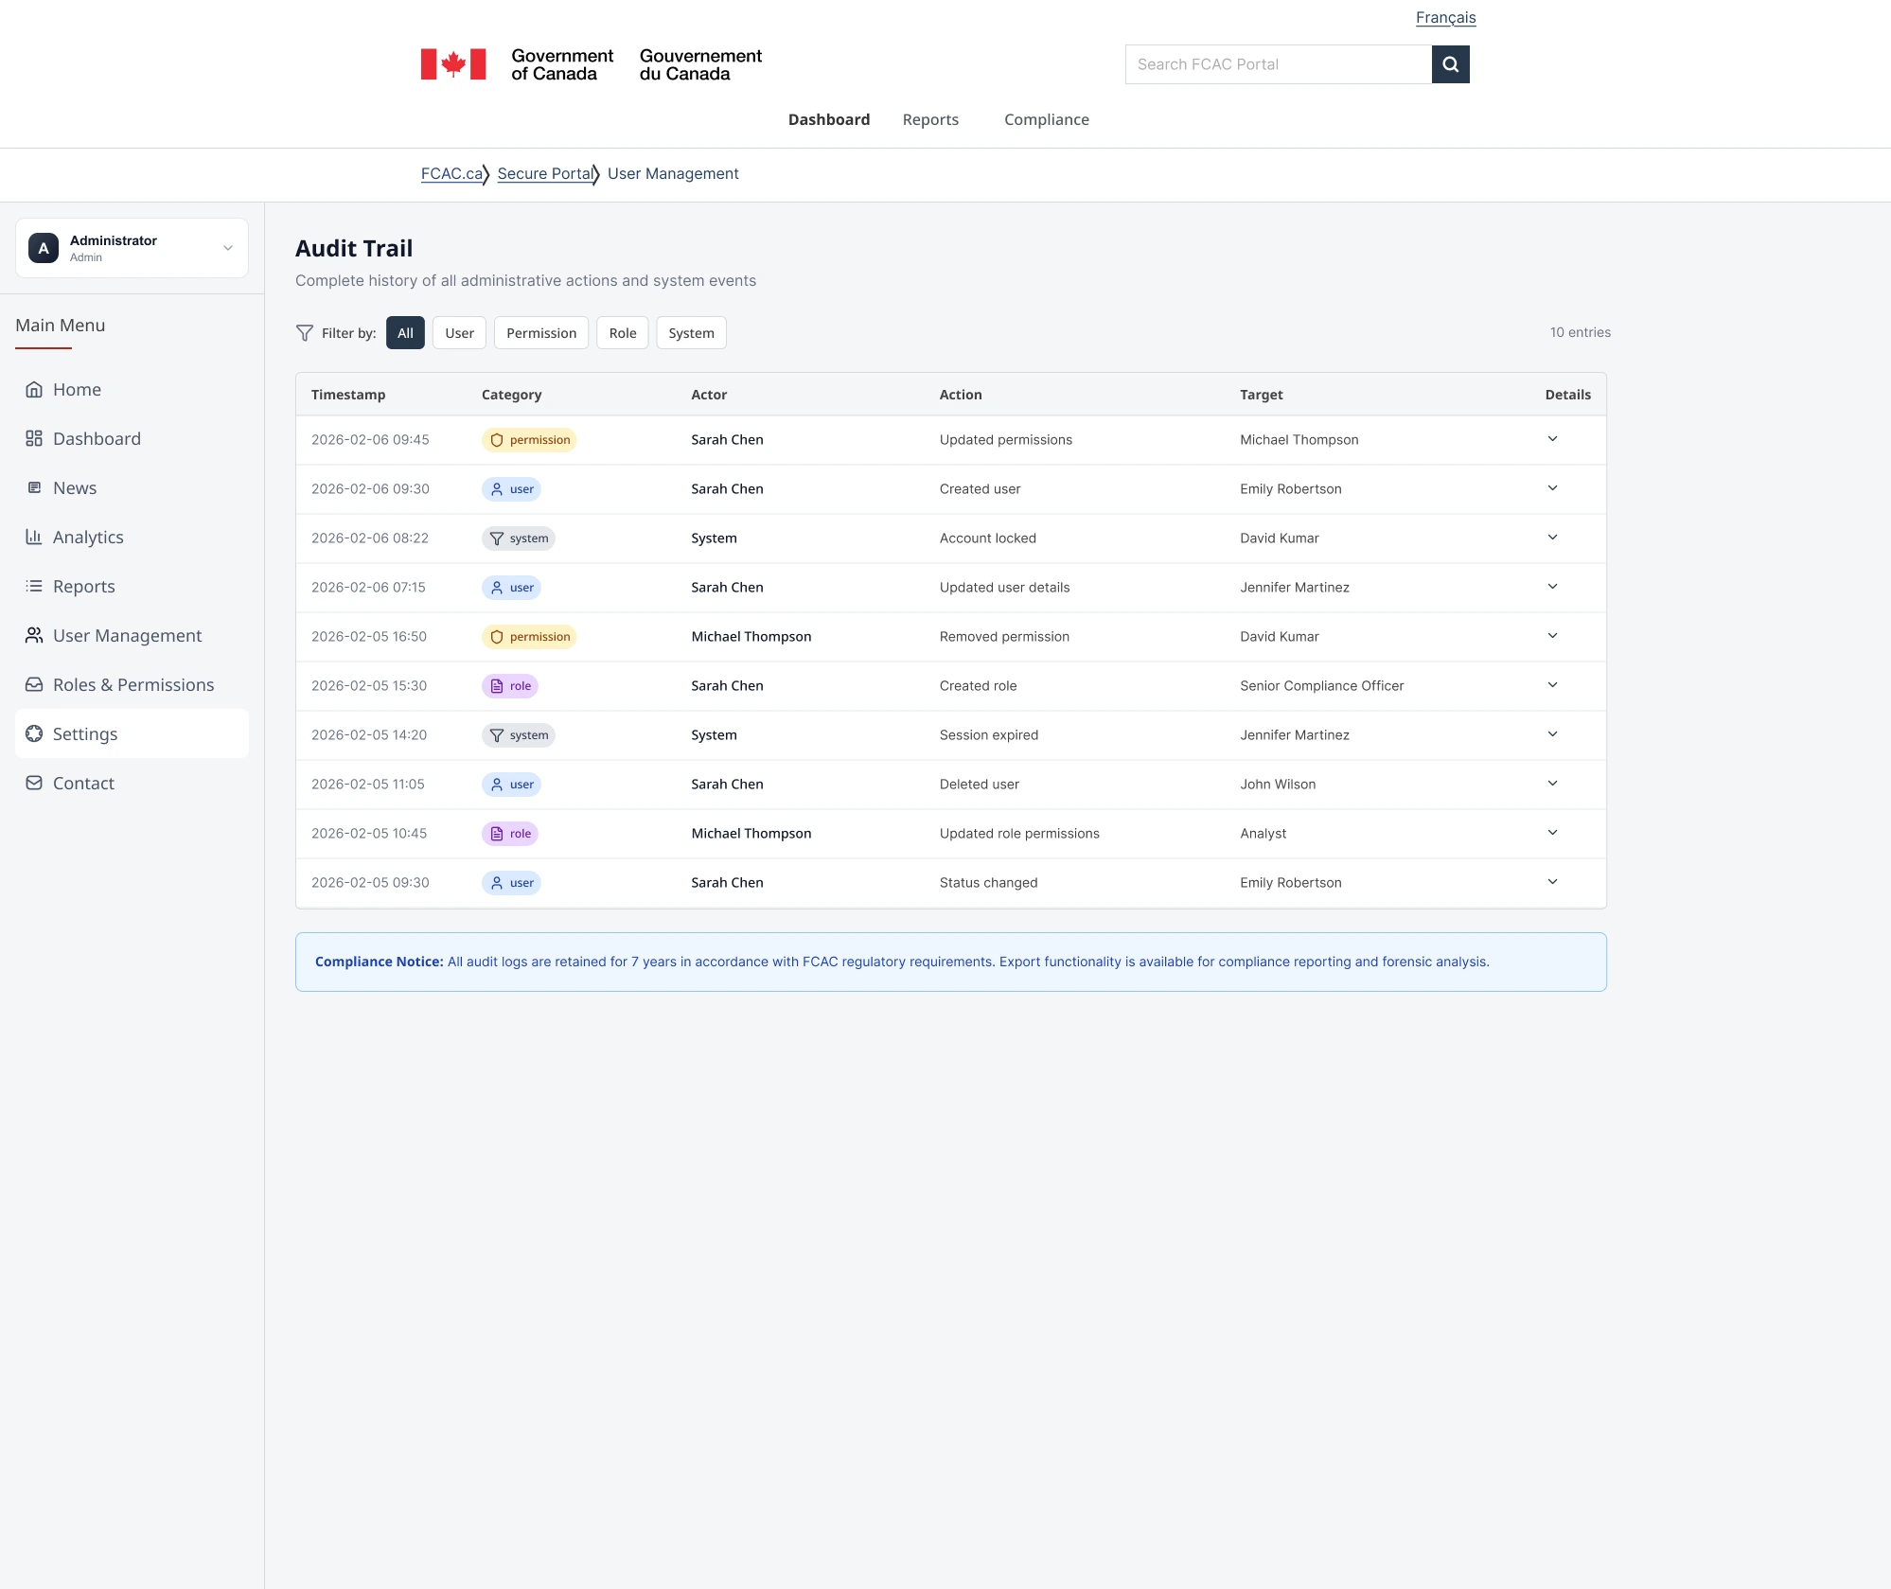Open User Management from sidebar menu
Viewport: 1891px width, 1589px height.
(132, 635)
